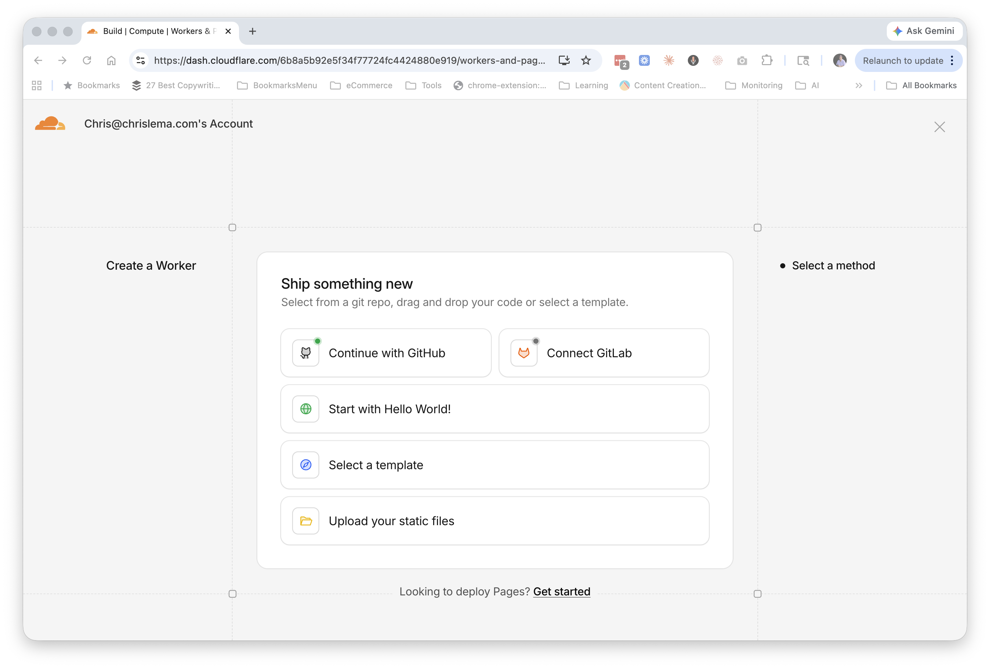Choose Continue with GitHub option
The image size is (990, 669).
386,353
